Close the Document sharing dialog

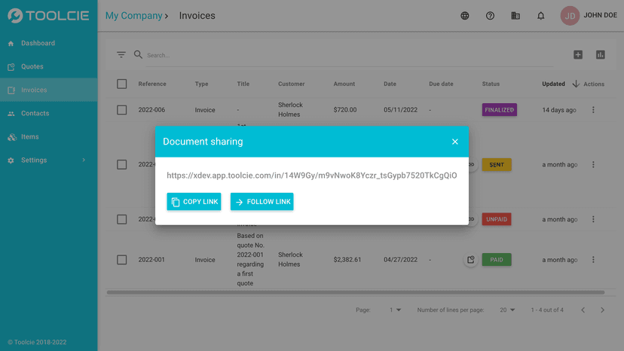point(455,142)
